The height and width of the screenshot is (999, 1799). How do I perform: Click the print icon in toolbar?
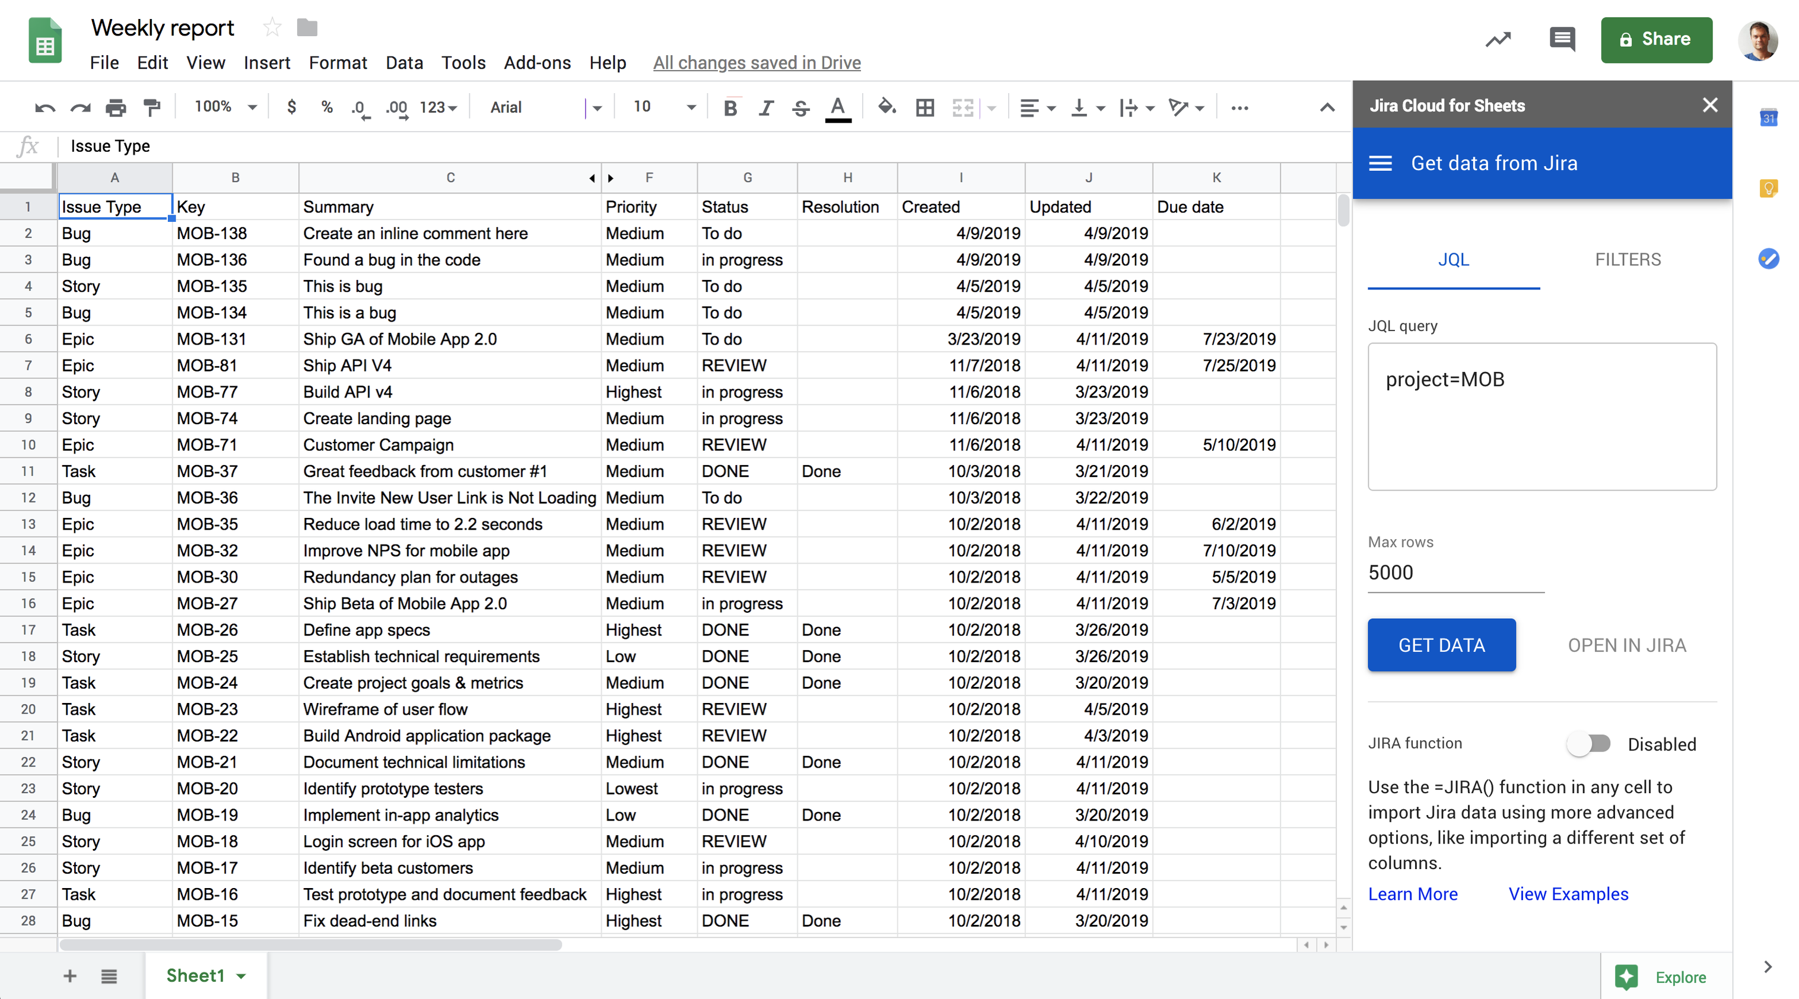tap(115, 107)
